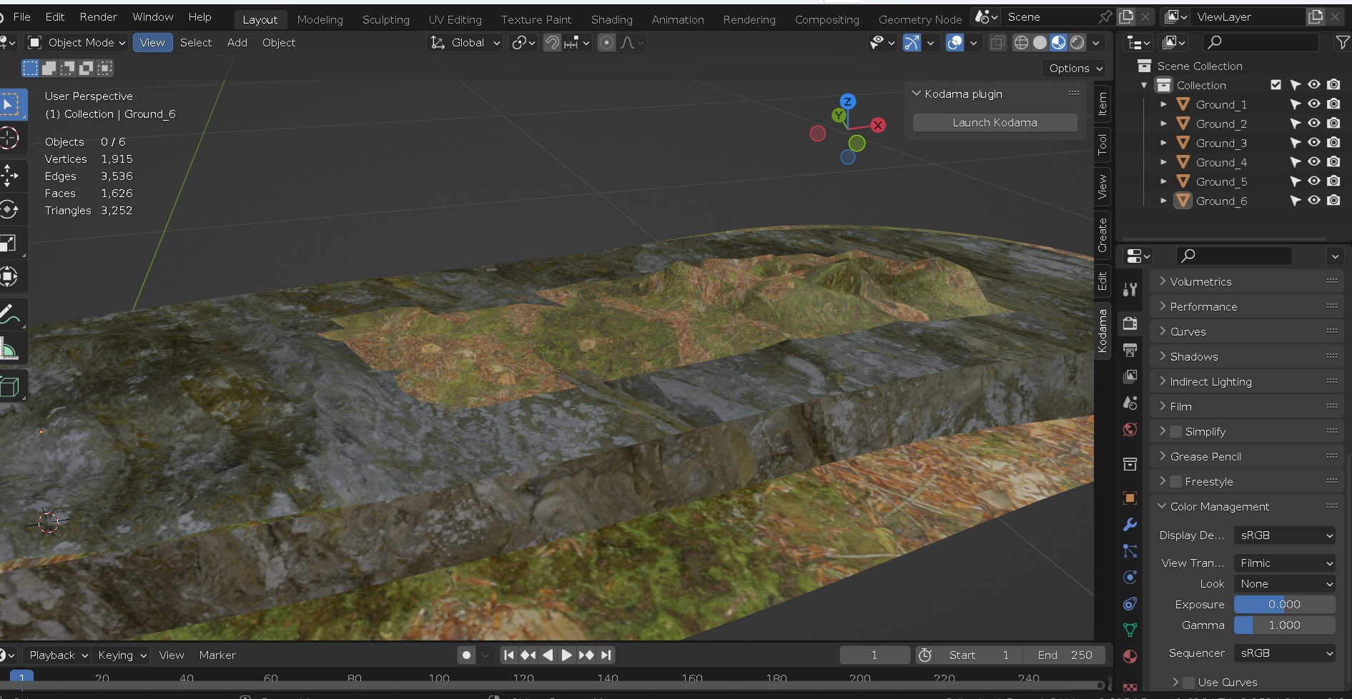1352x699 pixels.
Task: Open the Sequencer sRGB dropdown
Action: point(1285,653)
